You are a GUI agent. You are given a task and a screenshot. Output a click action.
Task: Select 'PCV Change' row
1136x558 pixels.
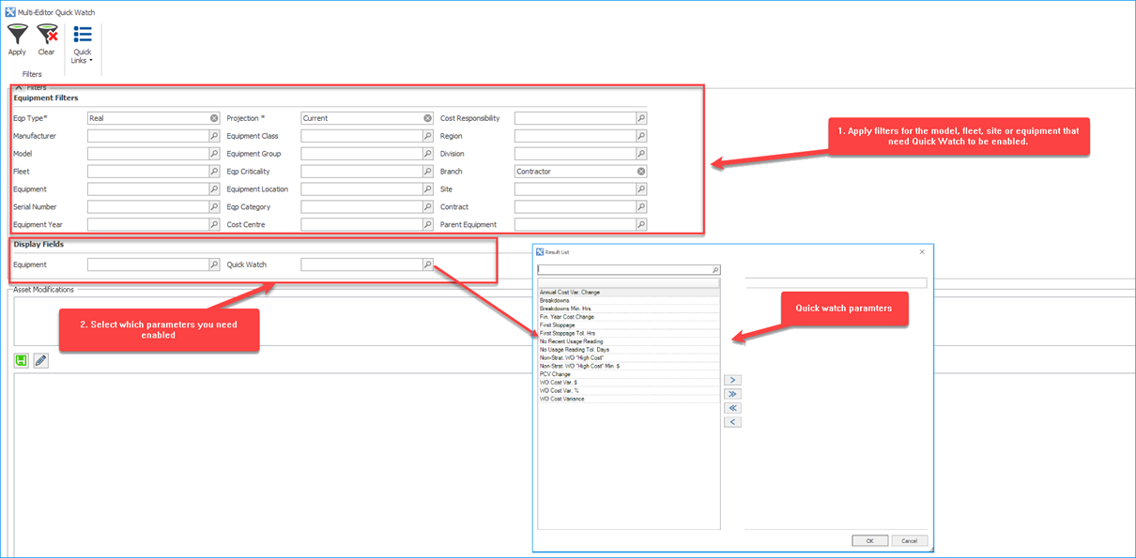click(x=629, y=374)
